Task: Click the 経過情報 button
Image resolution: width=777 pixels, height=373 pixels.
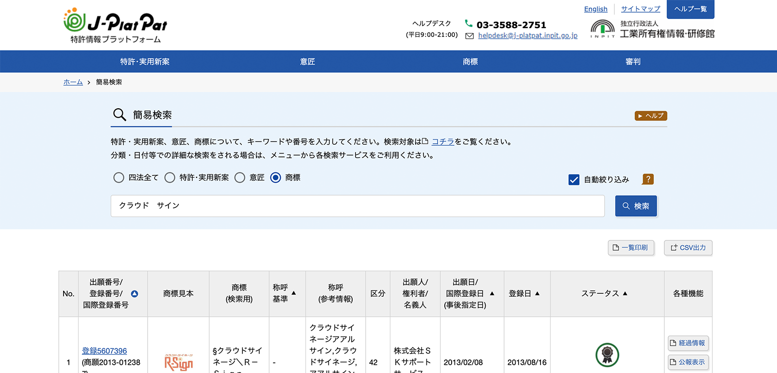Action: (688, 343)
